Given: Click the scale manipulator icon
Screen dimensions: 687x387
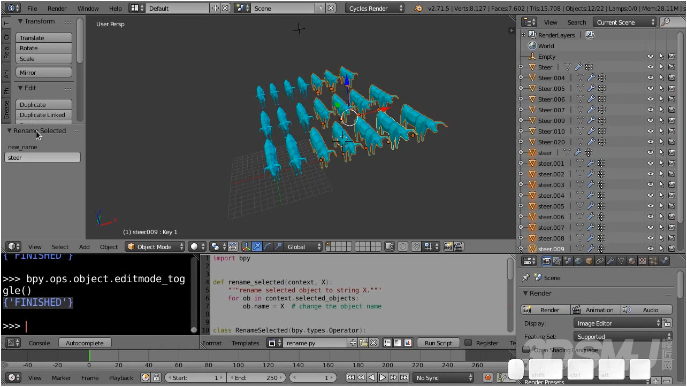Looking at the screenshot, I should (x=278, y=246).
